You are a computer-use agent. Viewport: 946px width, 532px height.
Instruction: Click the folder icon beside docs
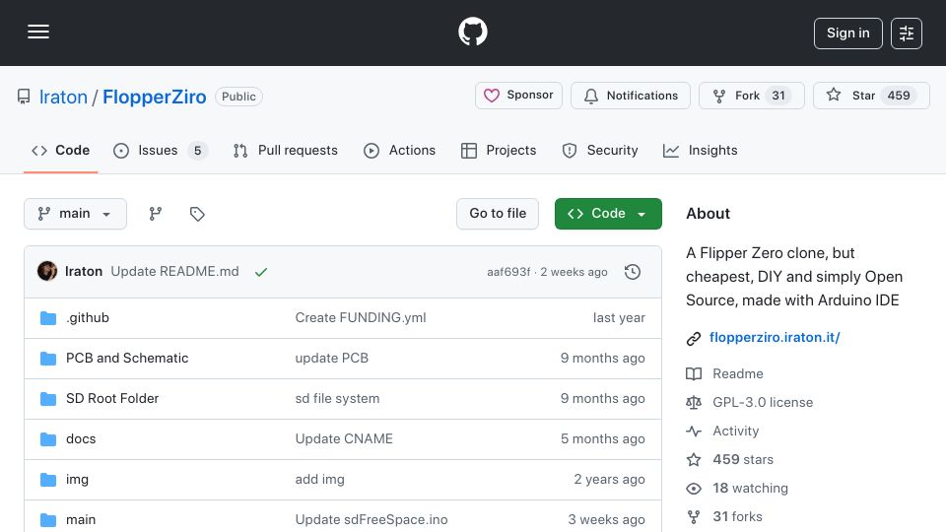(48, 439)
